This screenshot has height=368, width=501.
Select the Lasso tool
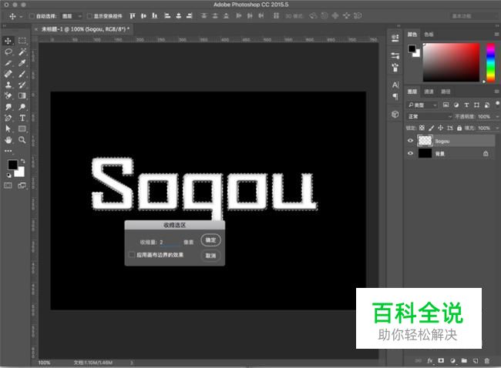click(8, 52)
